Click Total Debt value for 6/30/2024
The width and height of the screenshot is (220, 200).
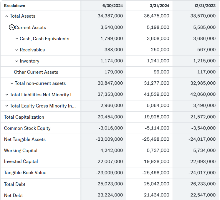tap(110, 184)
